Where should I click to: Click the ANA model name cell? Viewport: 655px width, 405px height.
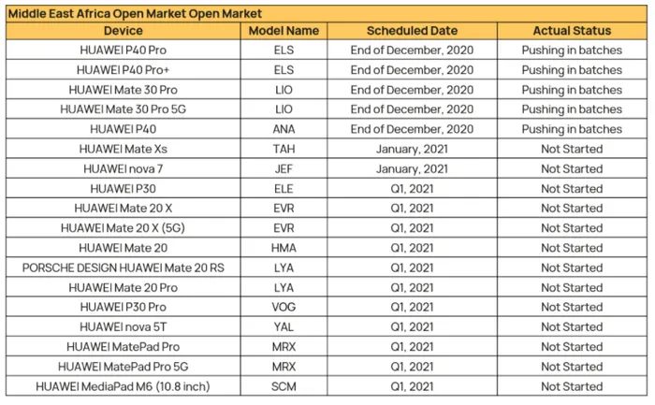[x=284, y=129]
